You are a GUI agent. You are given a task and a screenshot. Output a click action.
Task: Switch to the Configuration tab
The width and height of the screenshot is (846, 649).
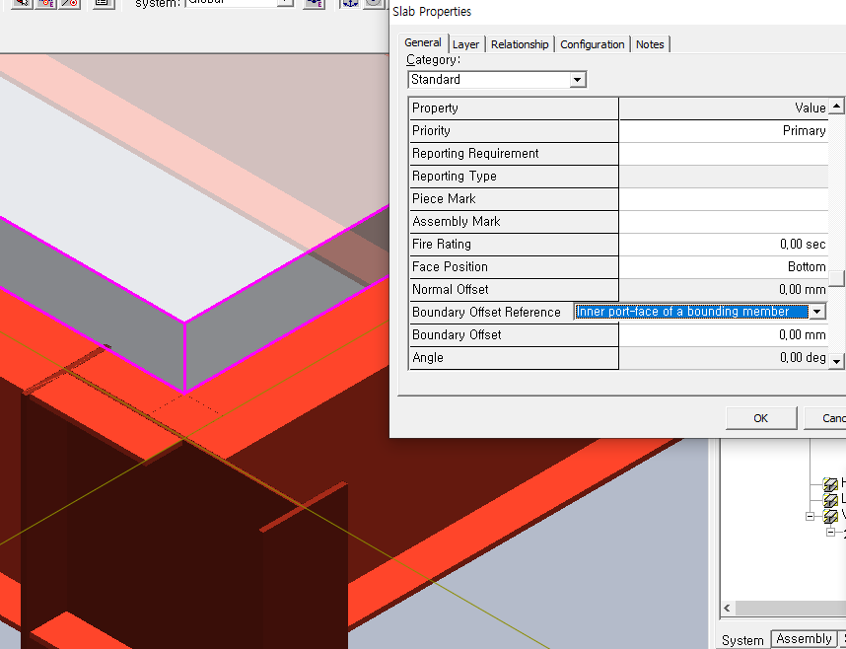click(592, 44)
